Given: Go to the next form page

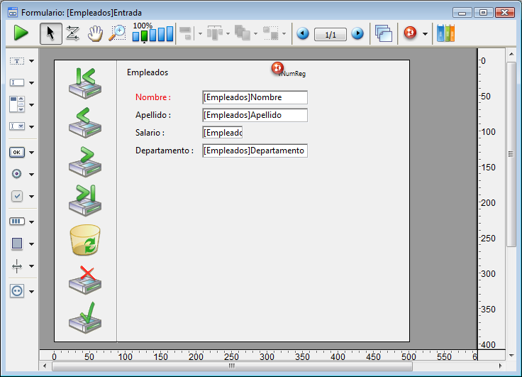Looking at the screenshot, I should tap(357, 34).
